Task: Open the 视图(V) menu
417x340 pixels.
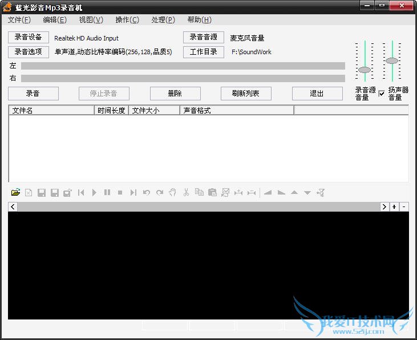Action: point(91,20)
